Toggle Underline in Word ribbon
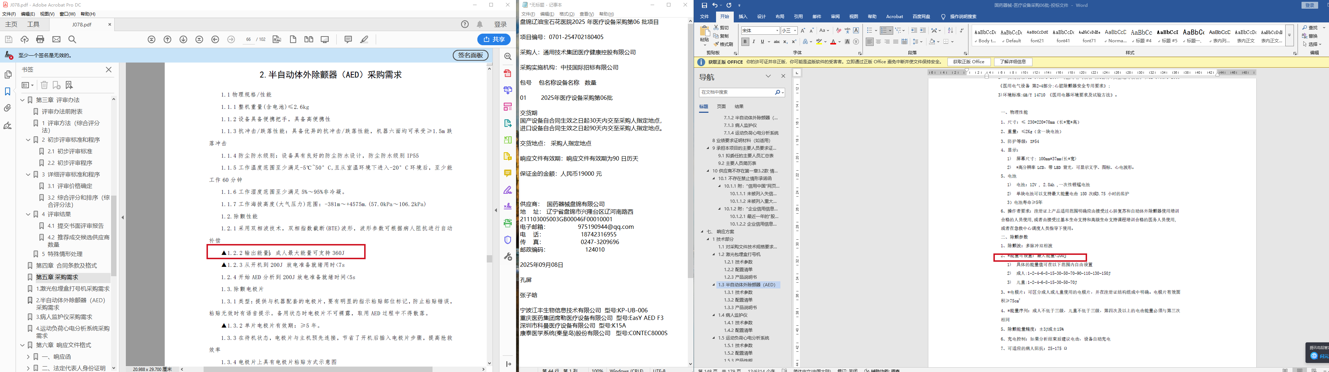Viewport: 1329px width, 372px height. click(763, 42)
